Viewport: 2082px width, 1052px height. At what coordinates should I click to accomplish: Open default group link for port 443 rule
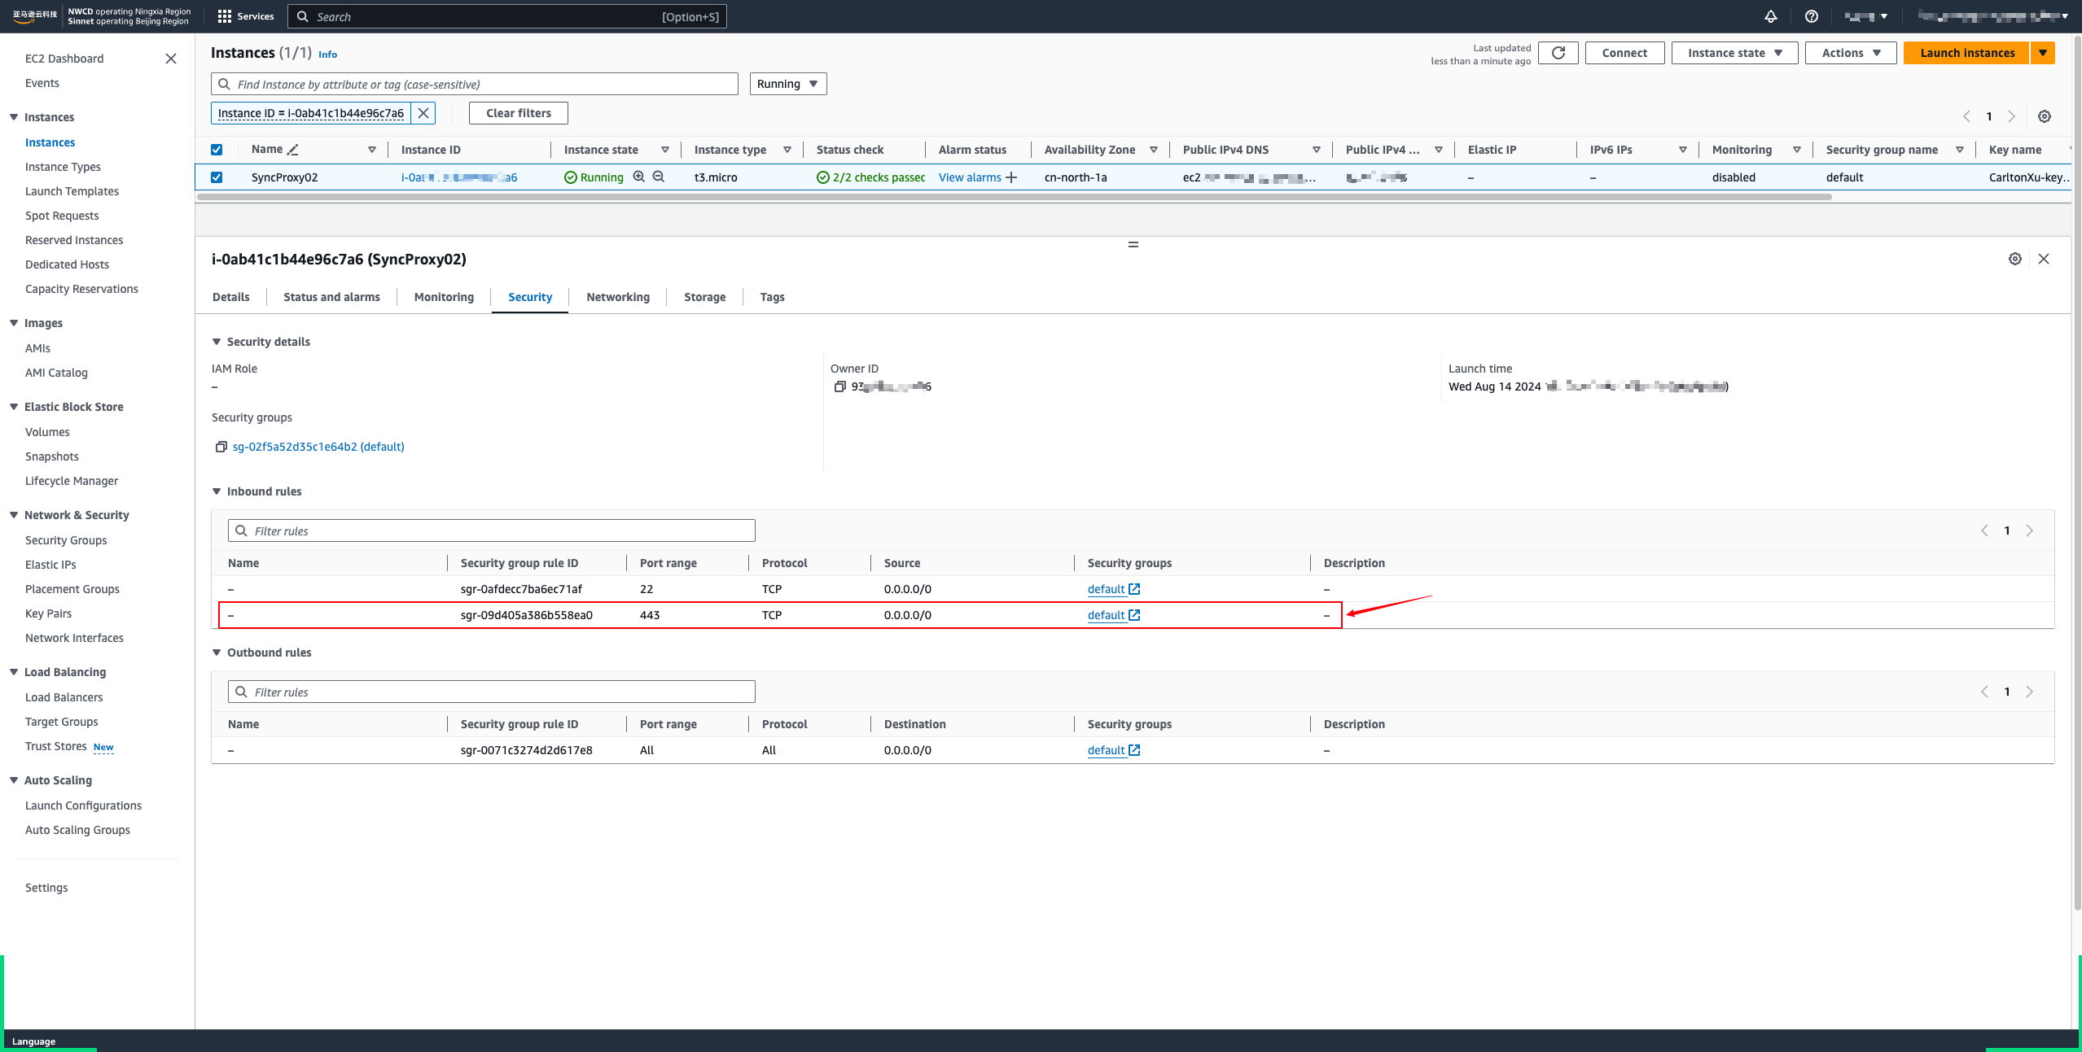(x=1113, y=615)
